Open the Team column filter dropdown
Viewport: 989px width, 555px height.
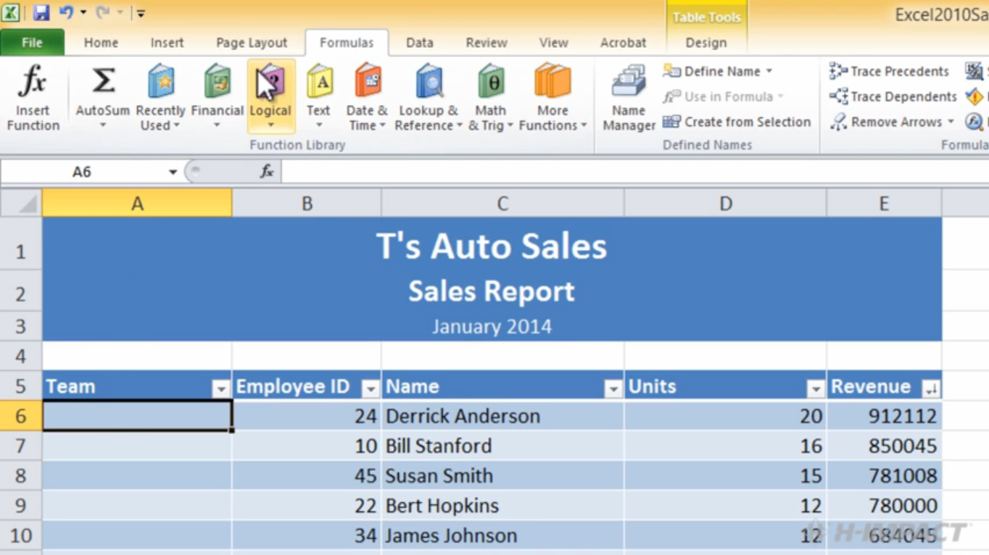point(221,389)
